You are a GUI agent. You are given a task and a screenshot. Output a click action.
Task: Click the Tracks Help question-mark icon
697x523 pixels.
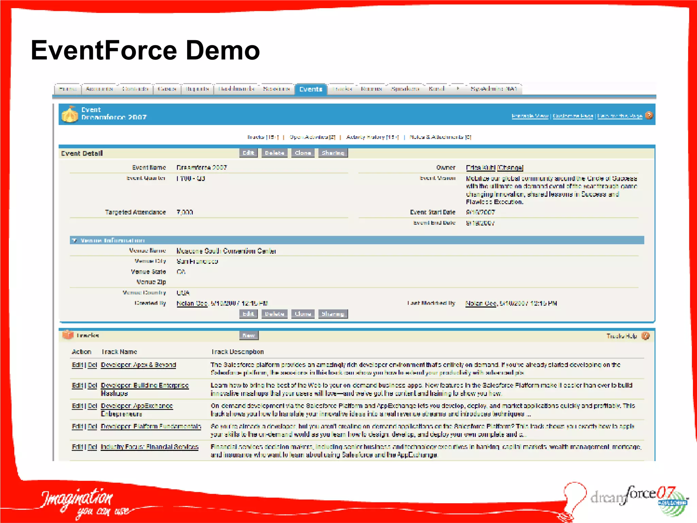646,336
